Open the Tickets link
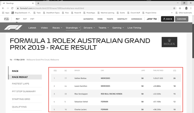This screenshot has width=194, height=113. [110, 19]
